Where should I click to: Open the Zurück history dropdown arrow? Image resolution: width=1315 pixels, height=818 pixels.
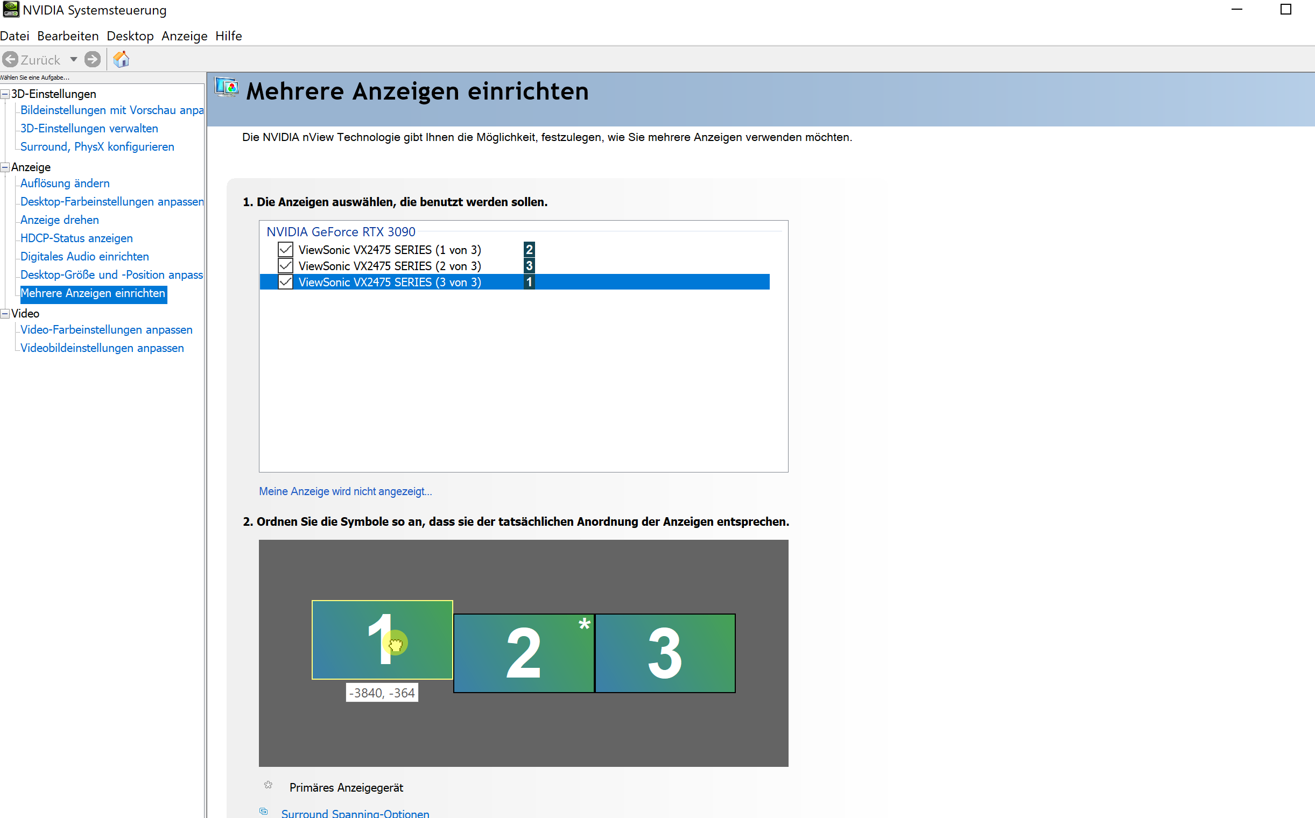coord(74,60)
